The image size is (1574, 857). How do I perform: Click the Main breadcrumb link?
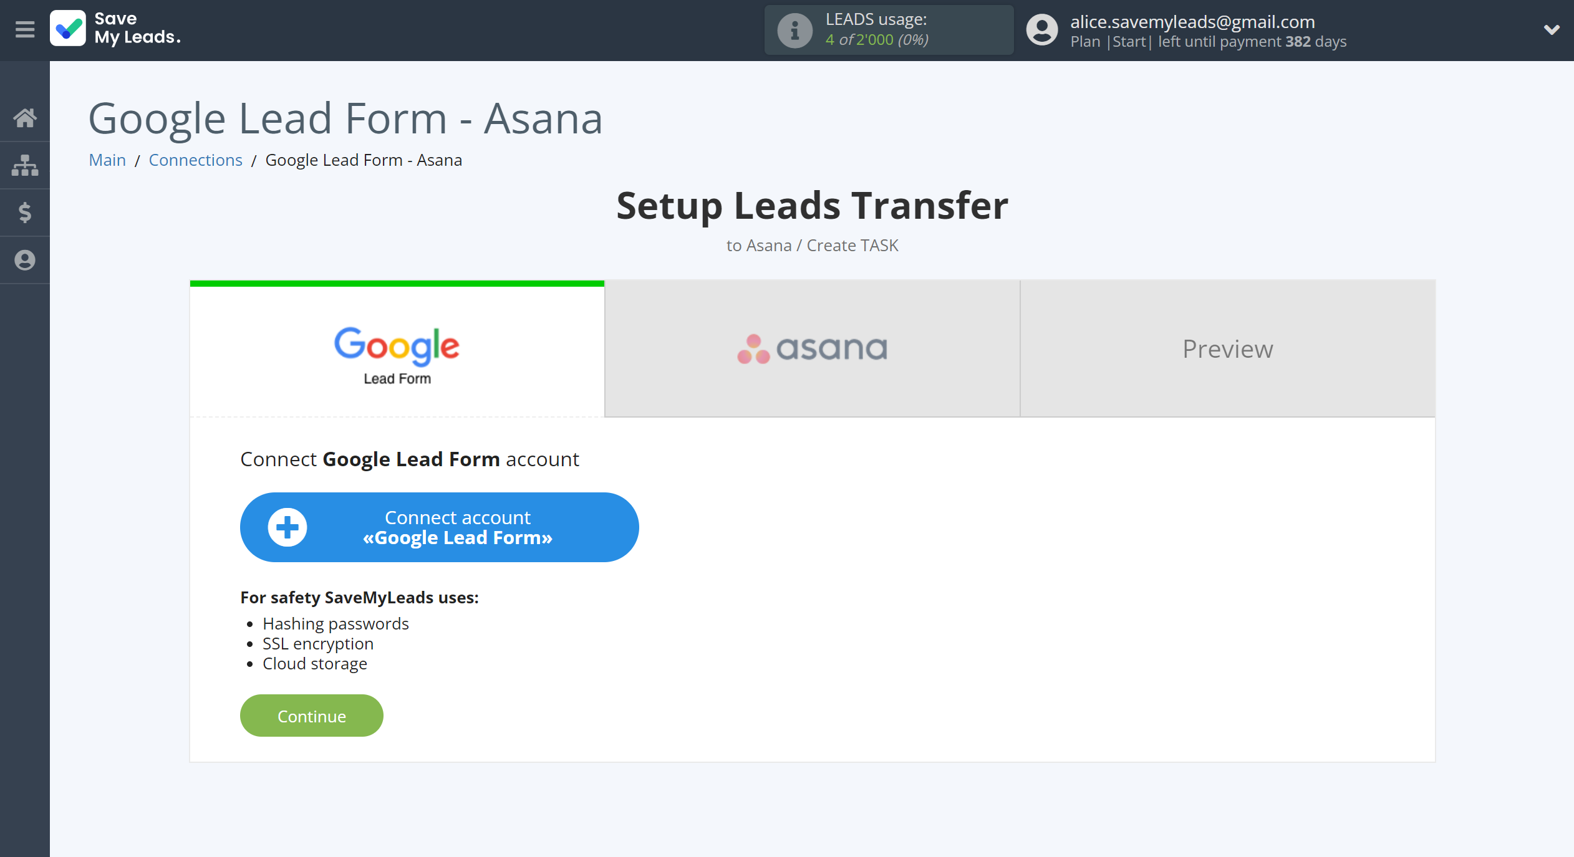[x=105, y=160]
